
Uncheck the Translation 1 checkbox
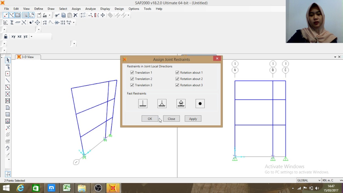[132, 73]
